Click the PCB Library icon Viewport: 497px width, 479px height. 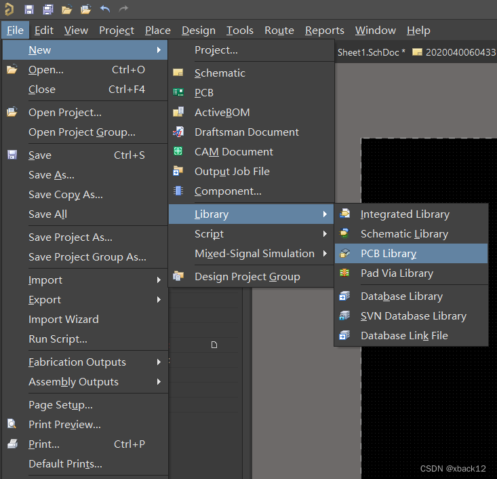[344, 253]
